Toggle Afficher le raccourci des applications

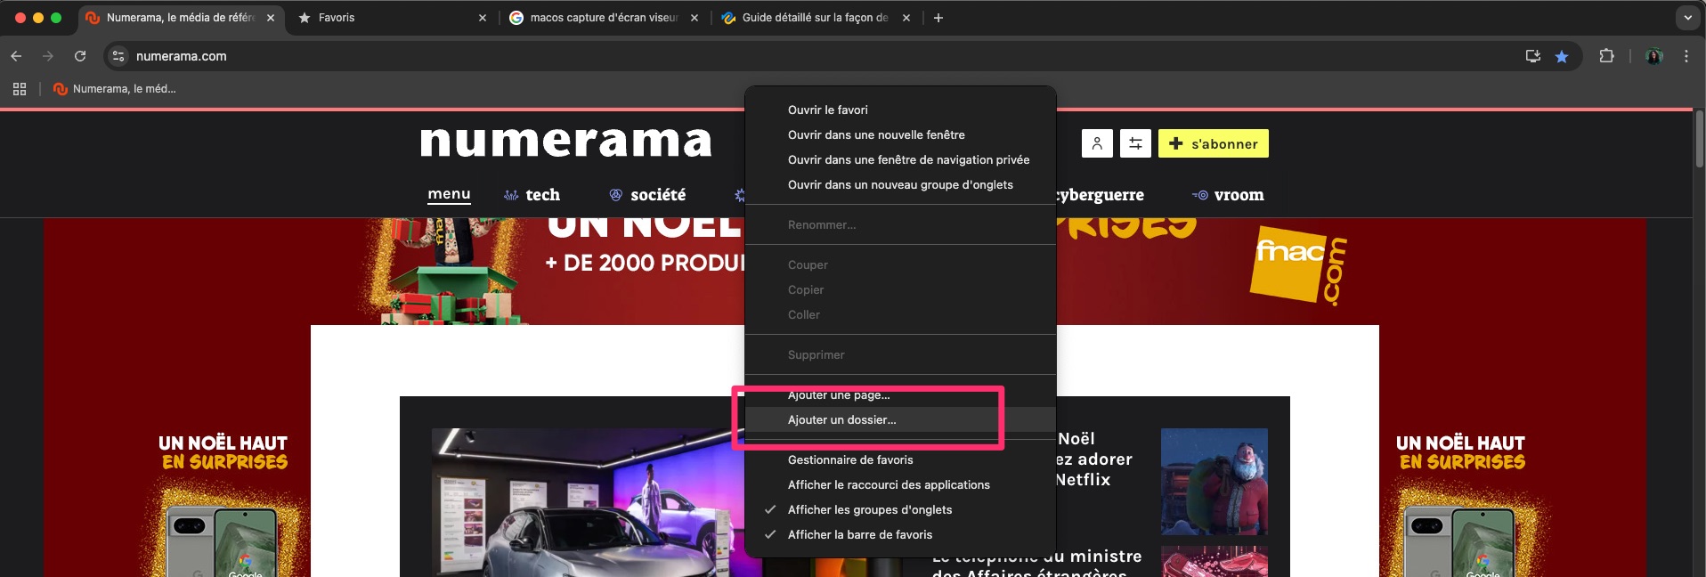[900, 485]
